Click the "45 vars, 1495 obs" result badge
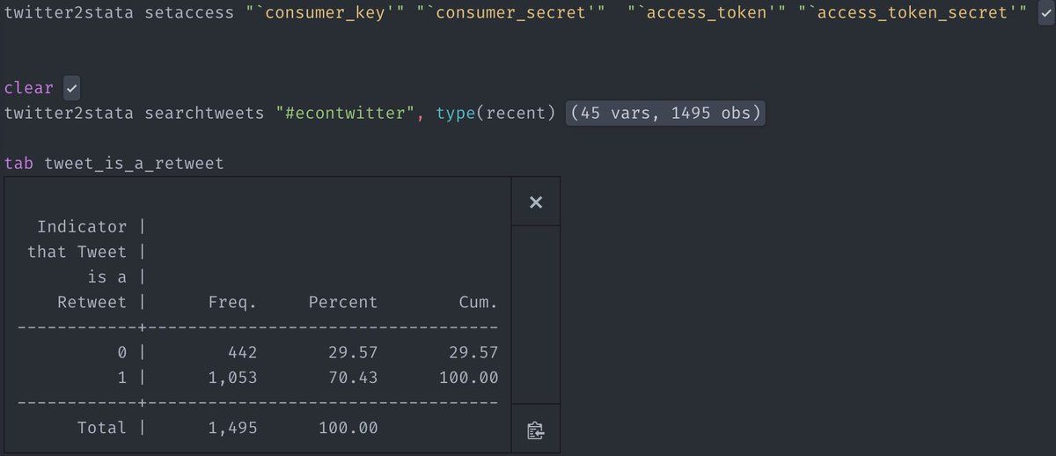 click(664, 114)
